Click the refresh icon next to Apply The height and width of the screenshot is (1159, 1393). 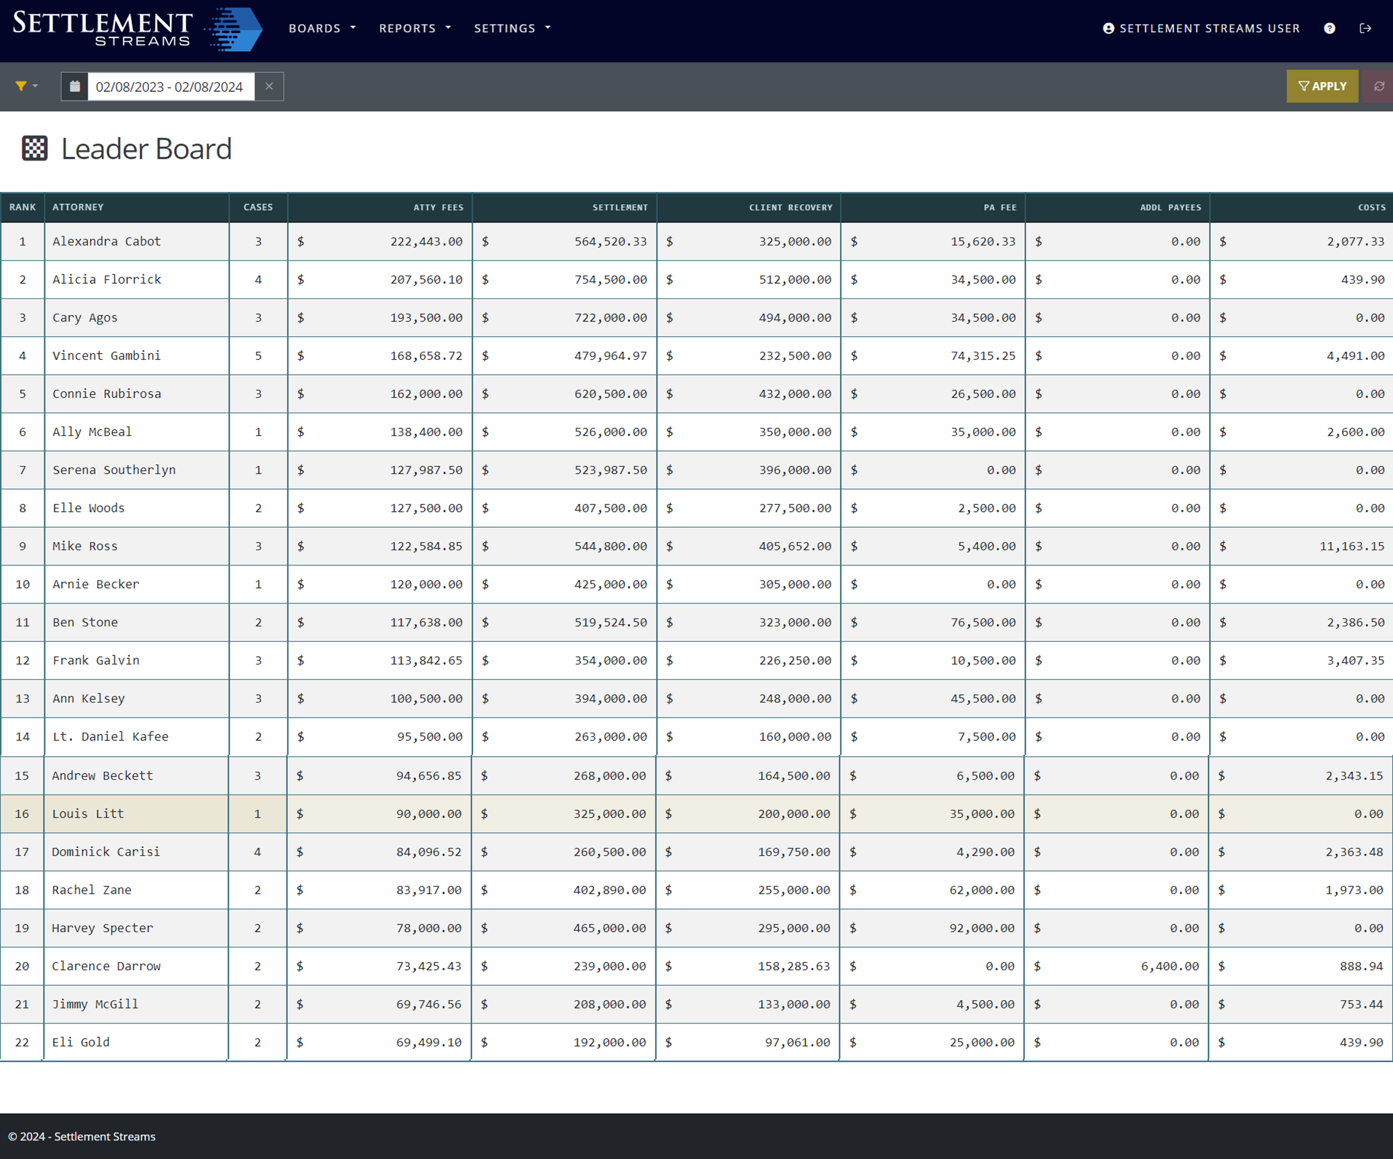(x=1379, y=86)
